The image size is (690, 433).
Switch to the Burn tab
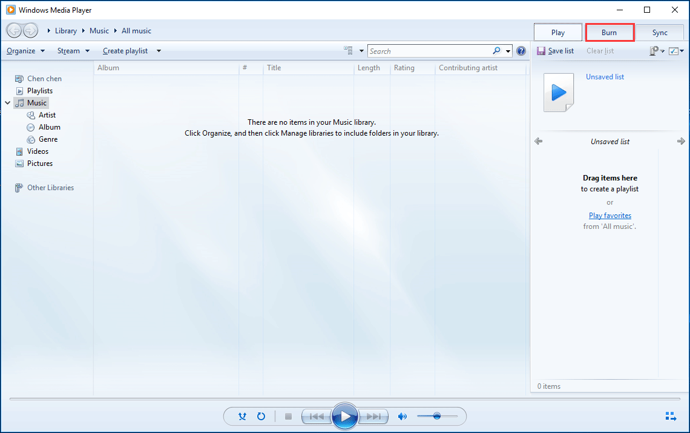point(609,31)
